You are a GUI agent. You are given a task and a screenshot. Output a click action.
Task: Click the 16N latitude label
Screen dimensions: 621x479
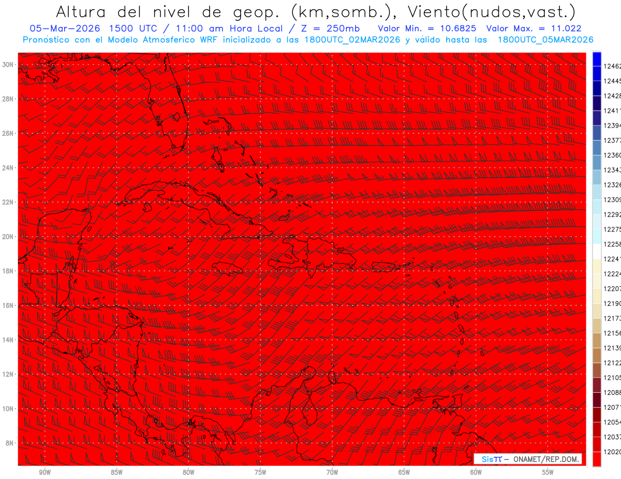[x=8, y=305]
